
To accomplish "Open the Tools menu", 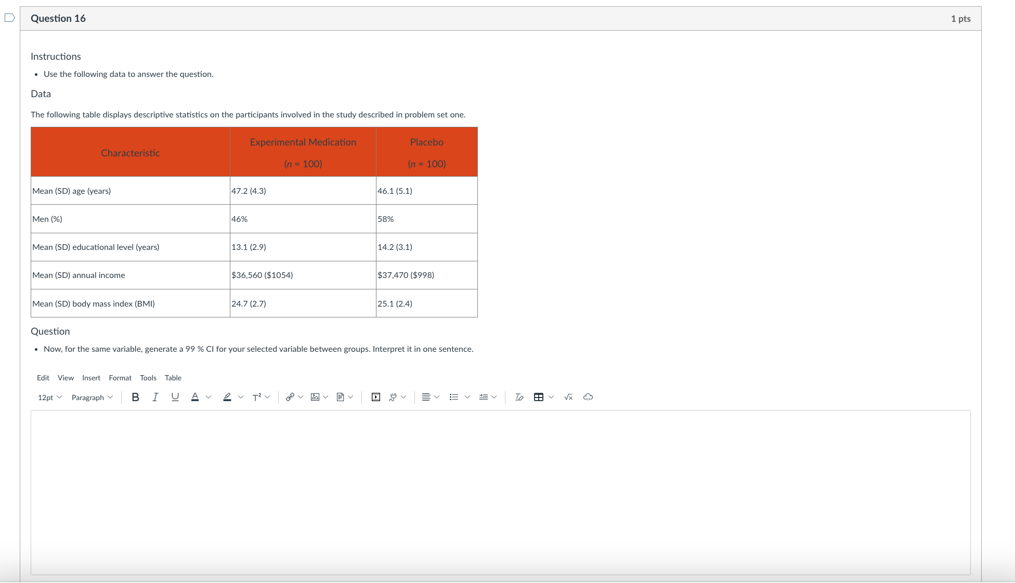I will (148, 378).
